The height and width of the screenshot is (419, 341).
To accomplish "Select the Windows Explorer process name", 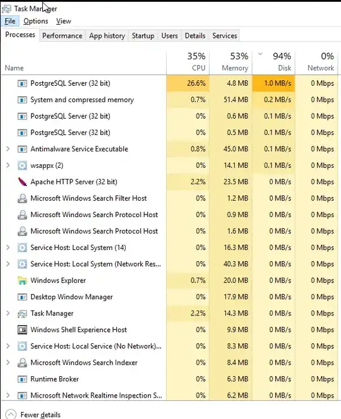I will coord(58,281).
